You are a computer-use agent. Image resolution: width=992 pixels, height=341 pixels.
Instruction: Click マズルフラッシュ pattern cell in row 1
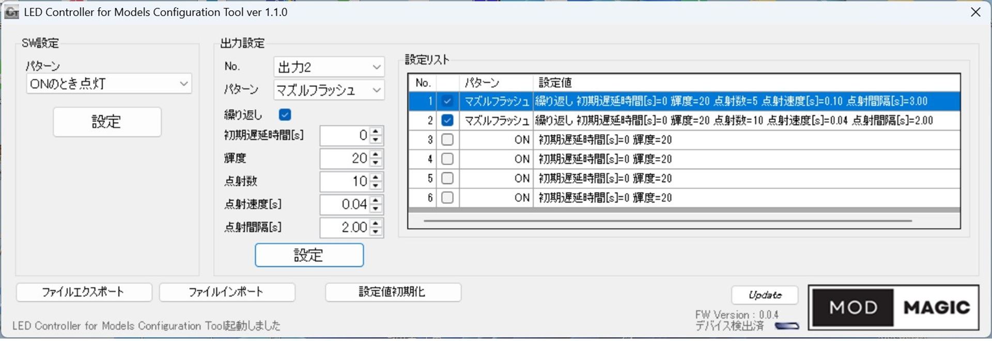coord(496,101)
